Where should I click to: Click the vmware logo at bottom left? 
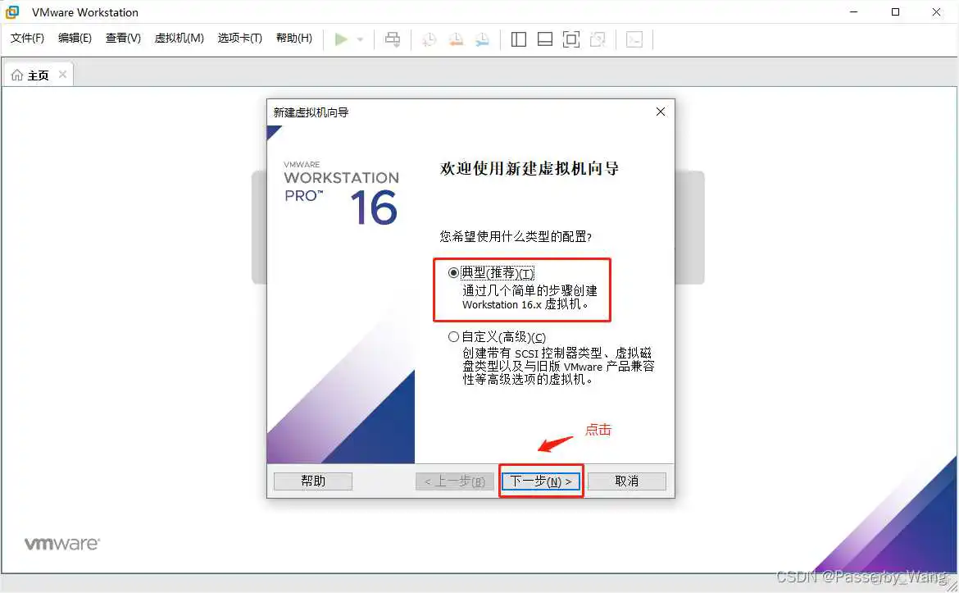coord(62,544)
